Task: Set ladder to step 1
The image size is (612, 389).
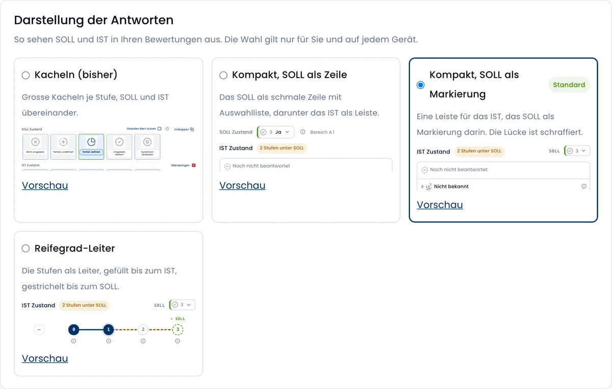Action: coord(109,329)
